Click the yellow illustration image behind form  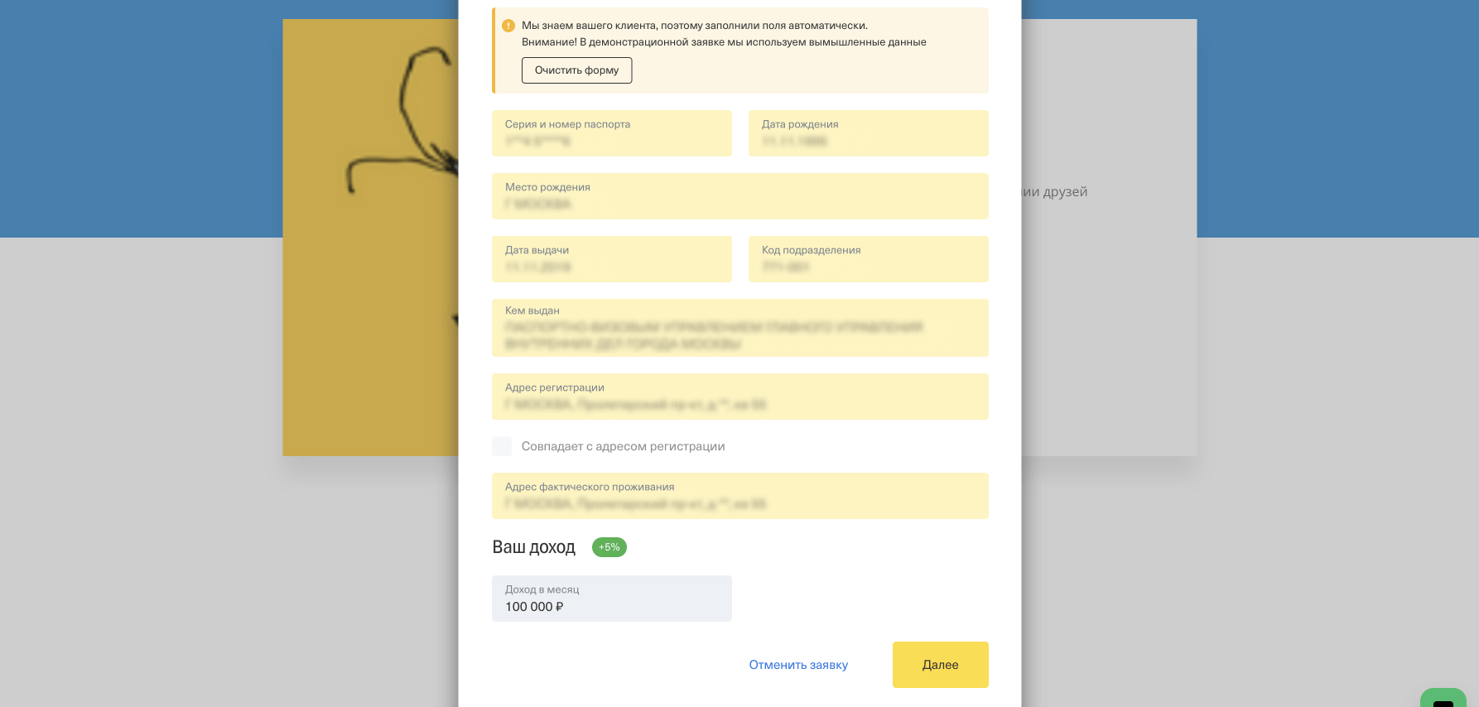[371, 238]
